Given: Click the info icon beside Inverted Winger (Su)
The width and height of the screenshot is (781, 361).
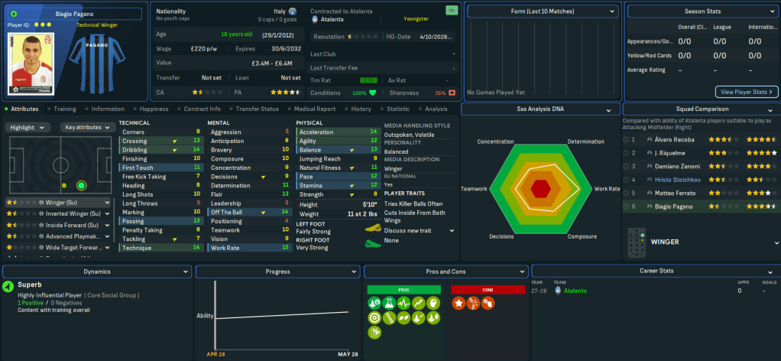Looking at the screenshot, I should 41,213.
